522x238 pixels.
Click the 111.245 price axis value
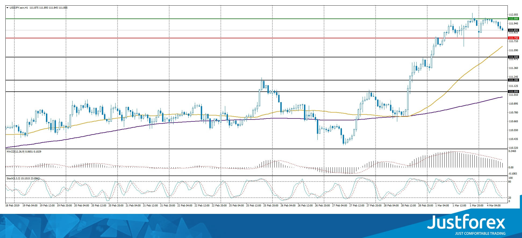click(x=514, y=77)
